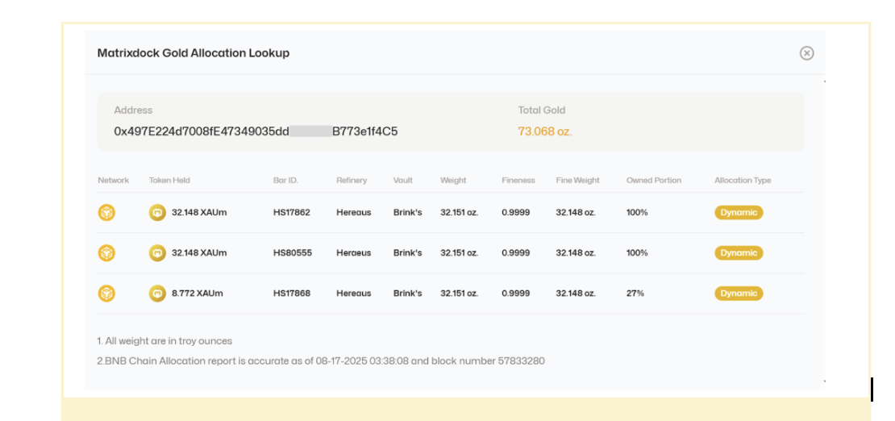This screenshot has height=421, width=895.
Task: Click the BNB network icon for bar HS17868
Action: tap(106, 294)
